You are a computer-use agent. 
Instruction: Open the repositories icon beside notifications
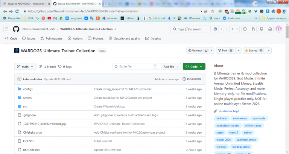tap(262, 29)
